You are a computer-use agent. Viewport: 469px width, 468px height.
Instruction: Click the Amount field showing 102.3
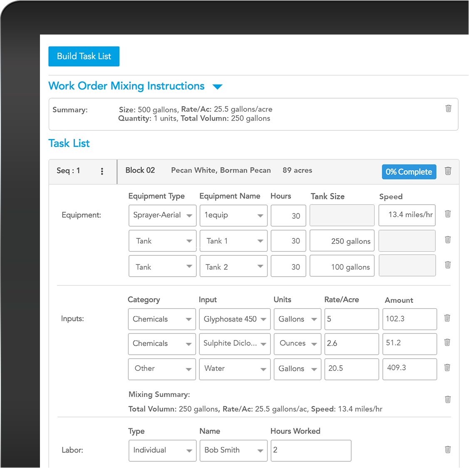pos(409,319)
